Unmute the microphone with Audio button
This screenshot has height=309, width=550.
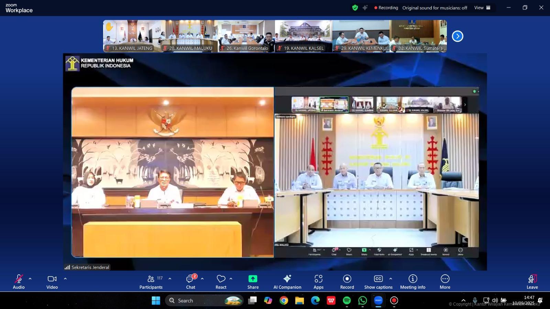[19, 282]
